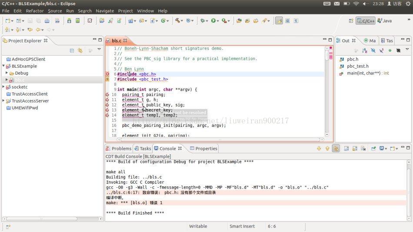Click the console Next Error down arrow
Screen dimensions: 413x232
319,149
